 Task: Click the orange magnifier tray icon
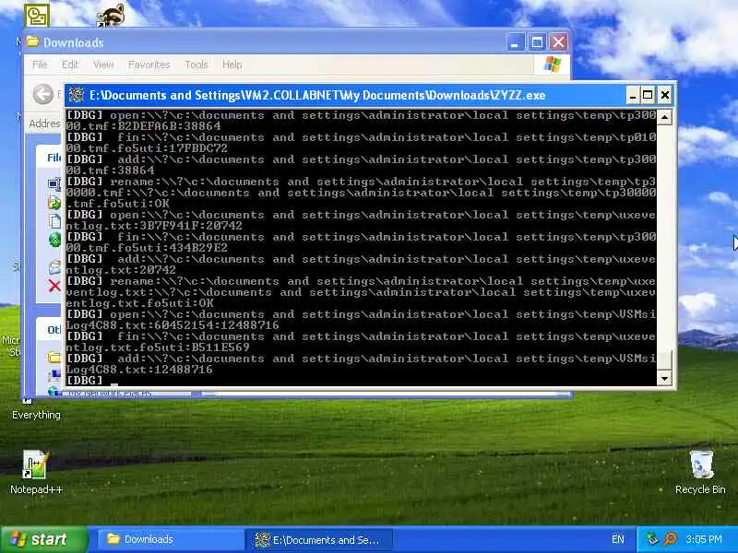coord(670,539)
